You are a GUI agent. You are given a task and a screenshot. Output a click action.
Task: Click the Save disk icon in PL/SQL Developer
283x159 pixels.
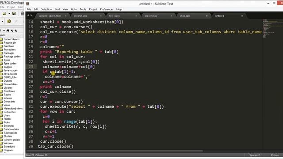[14, 14]
